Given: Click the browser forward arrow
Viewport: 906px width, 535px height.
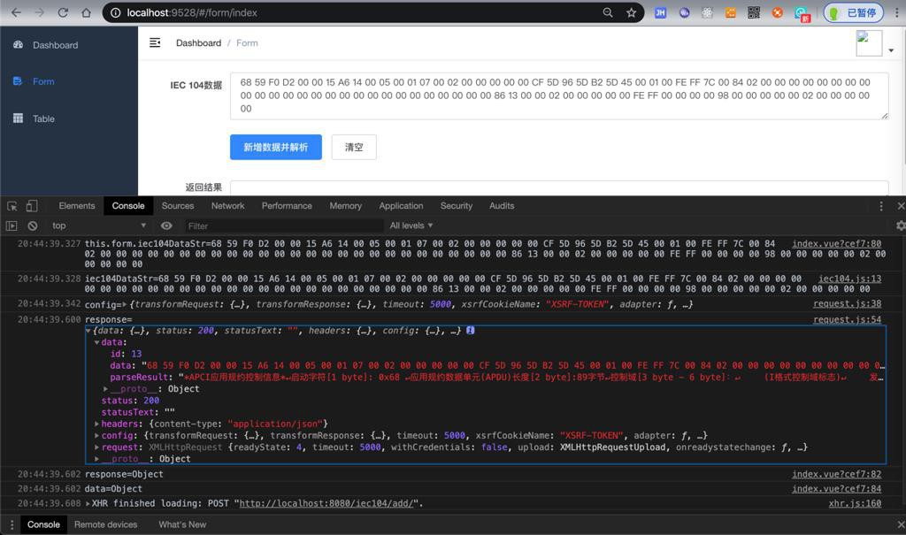Looking at the screenshot, I should pos(39,12).
